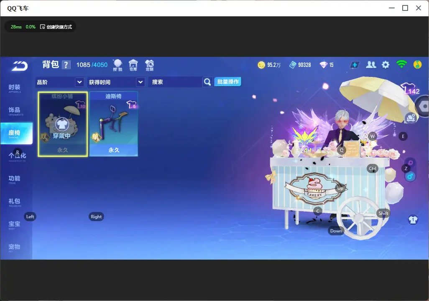The width and height of the screenshot is (429, 301).
Task: Click the purple ring icon above gender symbol
Action: click(x=411, y=163)
